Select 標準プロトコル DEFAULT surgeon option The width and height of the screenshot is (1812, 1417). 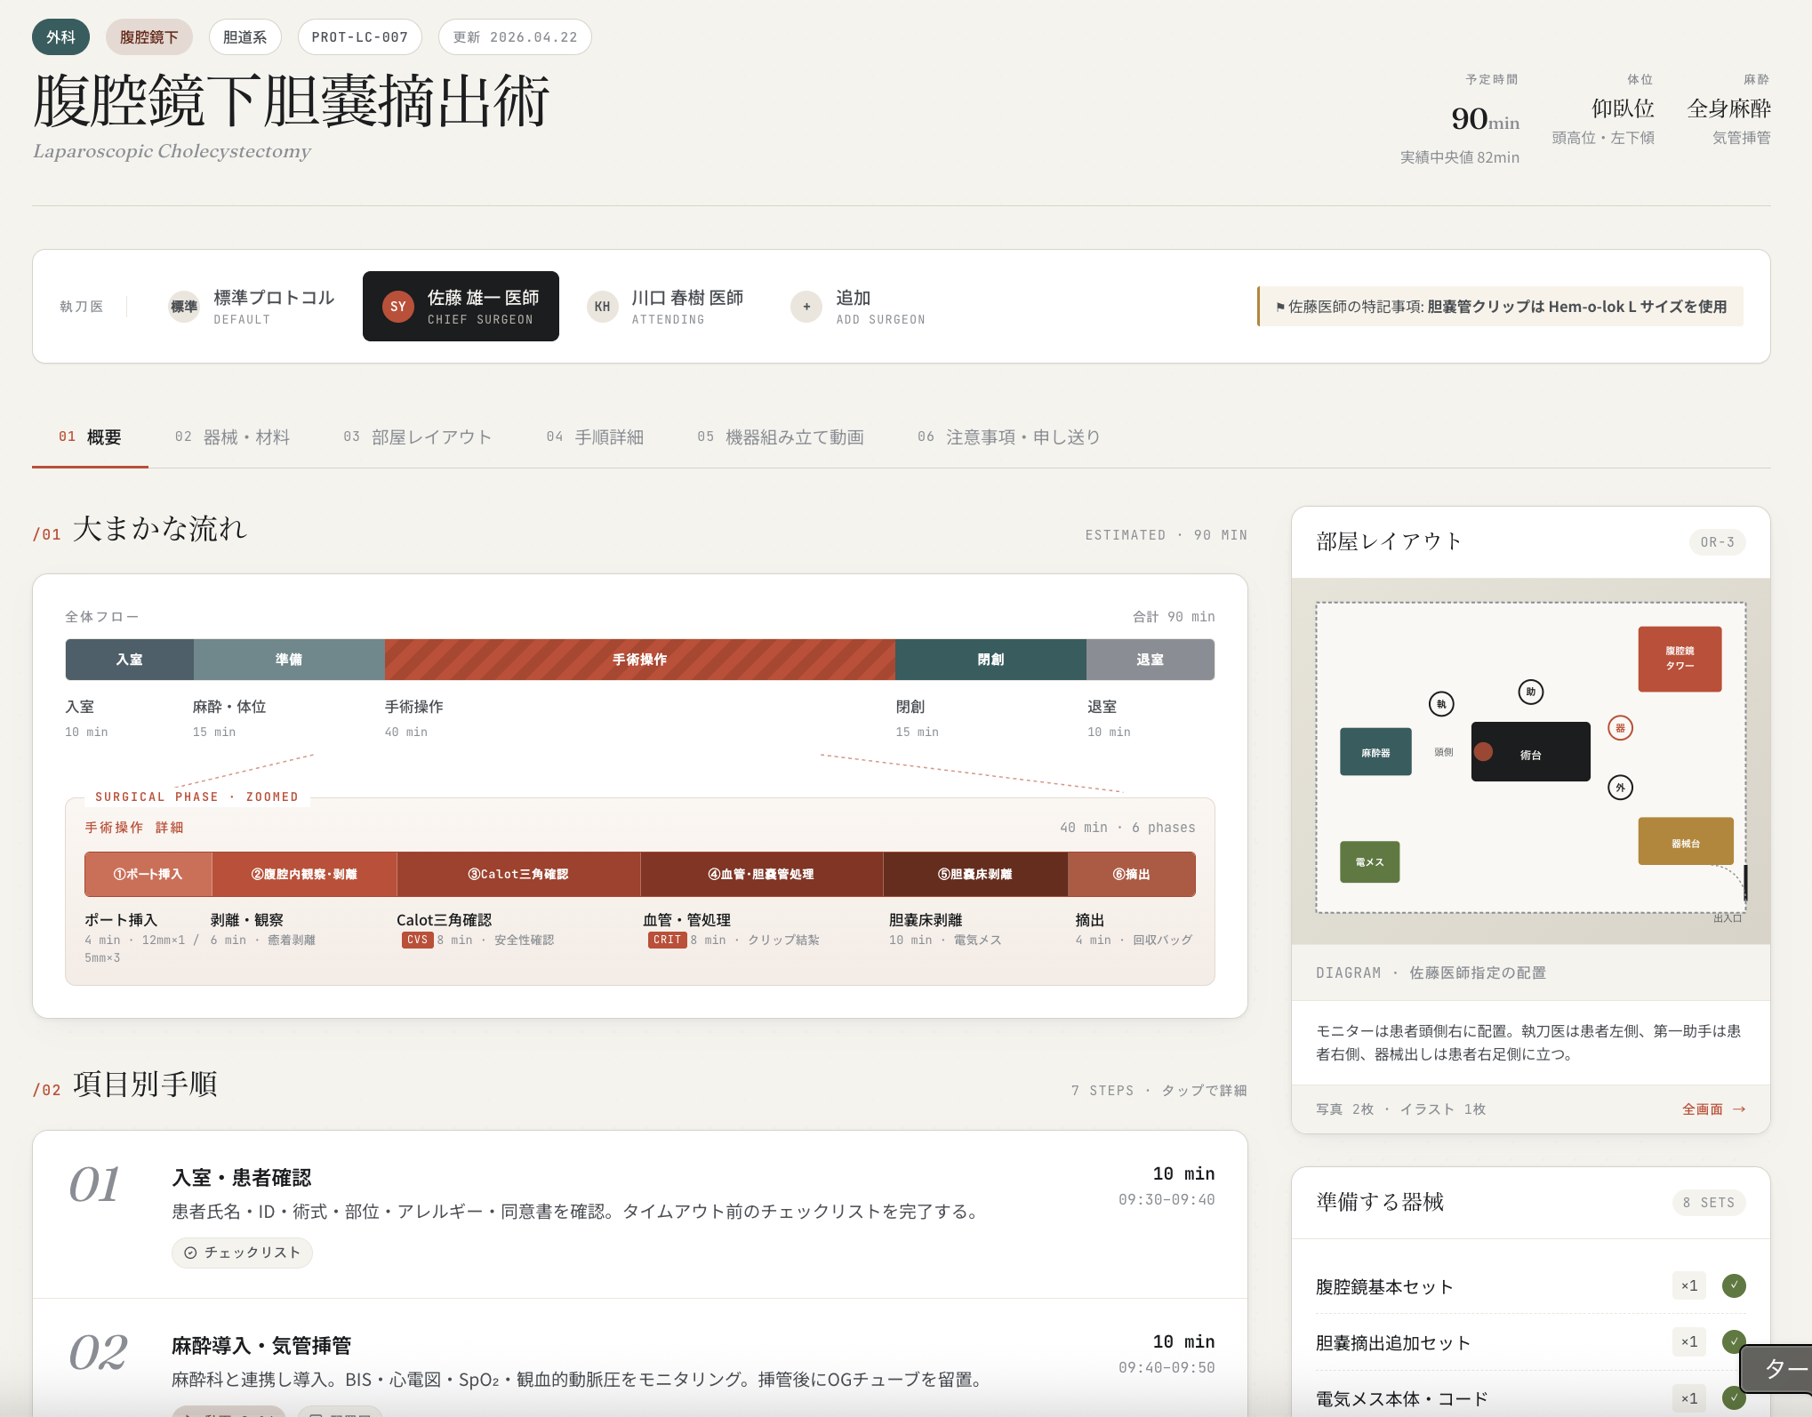pyautogui.click(x=252, y=307)
